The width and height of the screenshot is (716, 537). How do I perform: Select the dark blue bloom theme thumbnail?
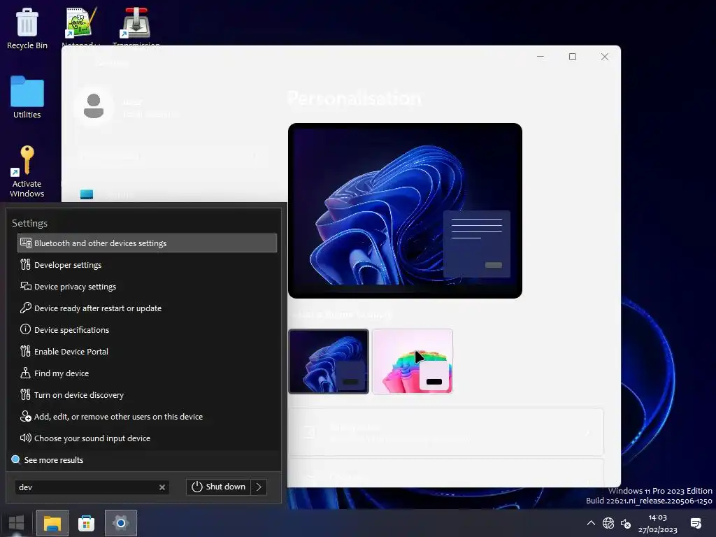click(329, 361)
